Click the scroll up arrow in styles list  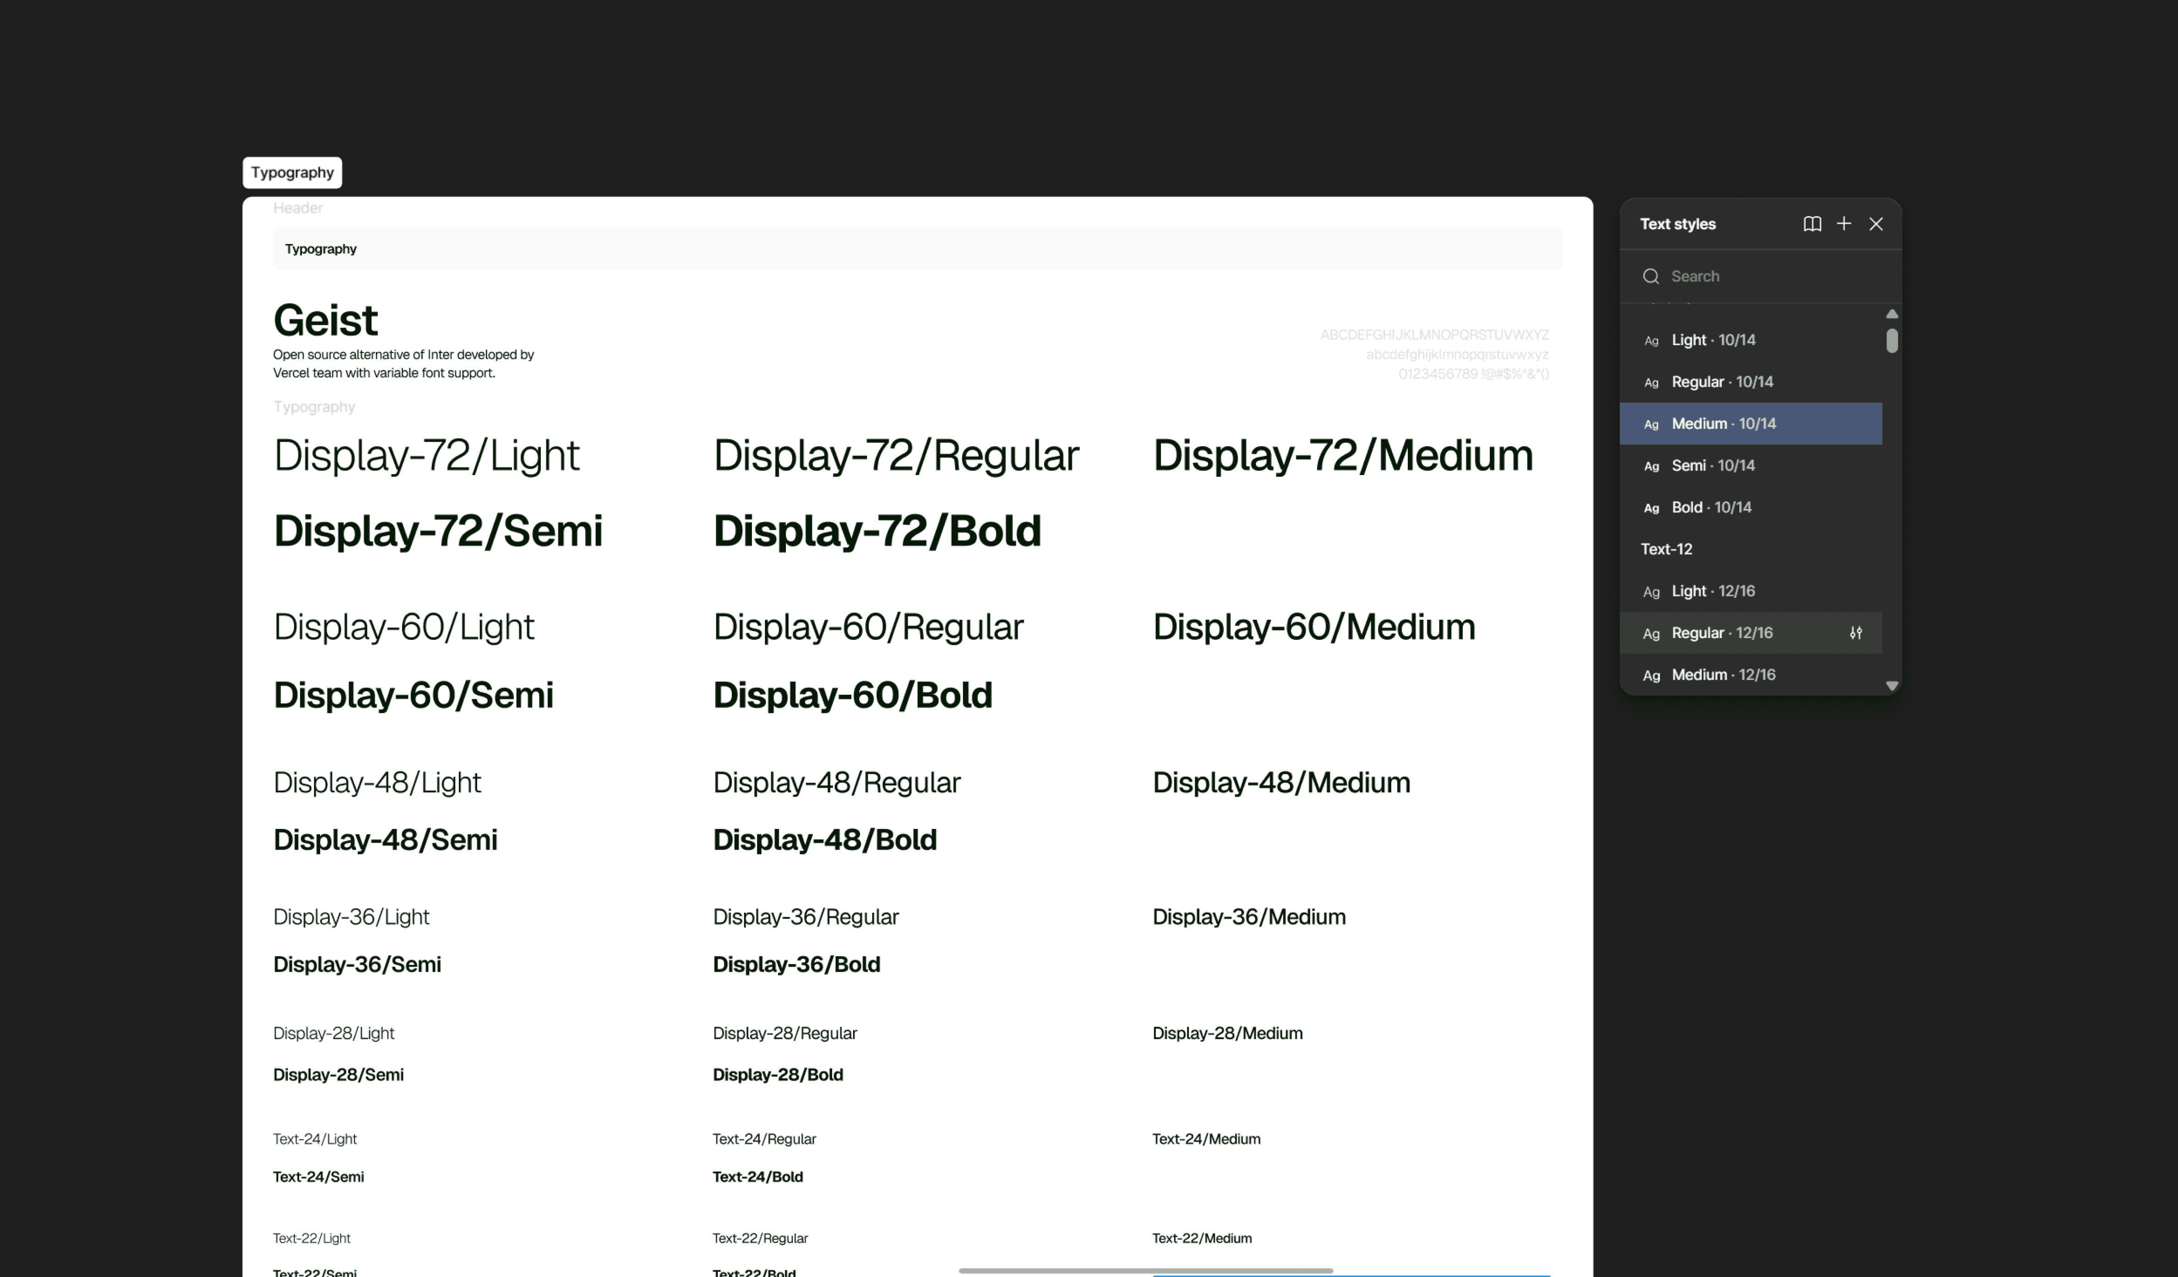(x=1891, y=314)
